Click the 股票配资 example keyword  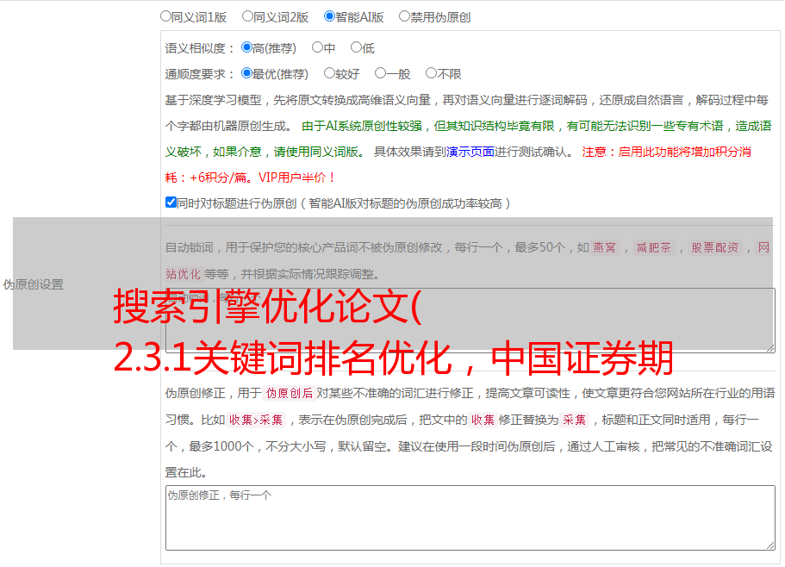pyautogui.click(x=715, y=247)
